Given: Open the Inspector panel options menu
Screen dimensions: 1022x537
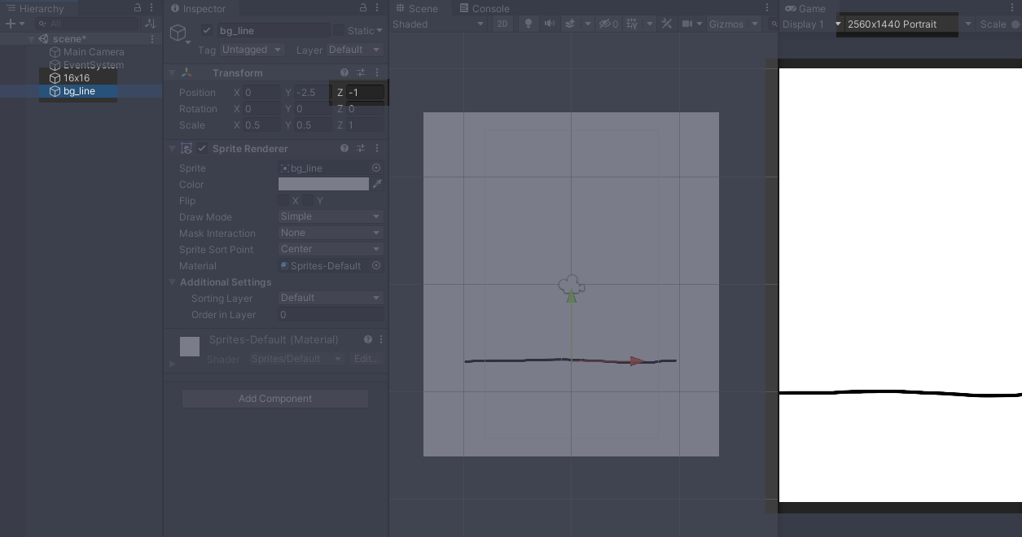Looking at the screenshot, I should (x=377, y=7).
